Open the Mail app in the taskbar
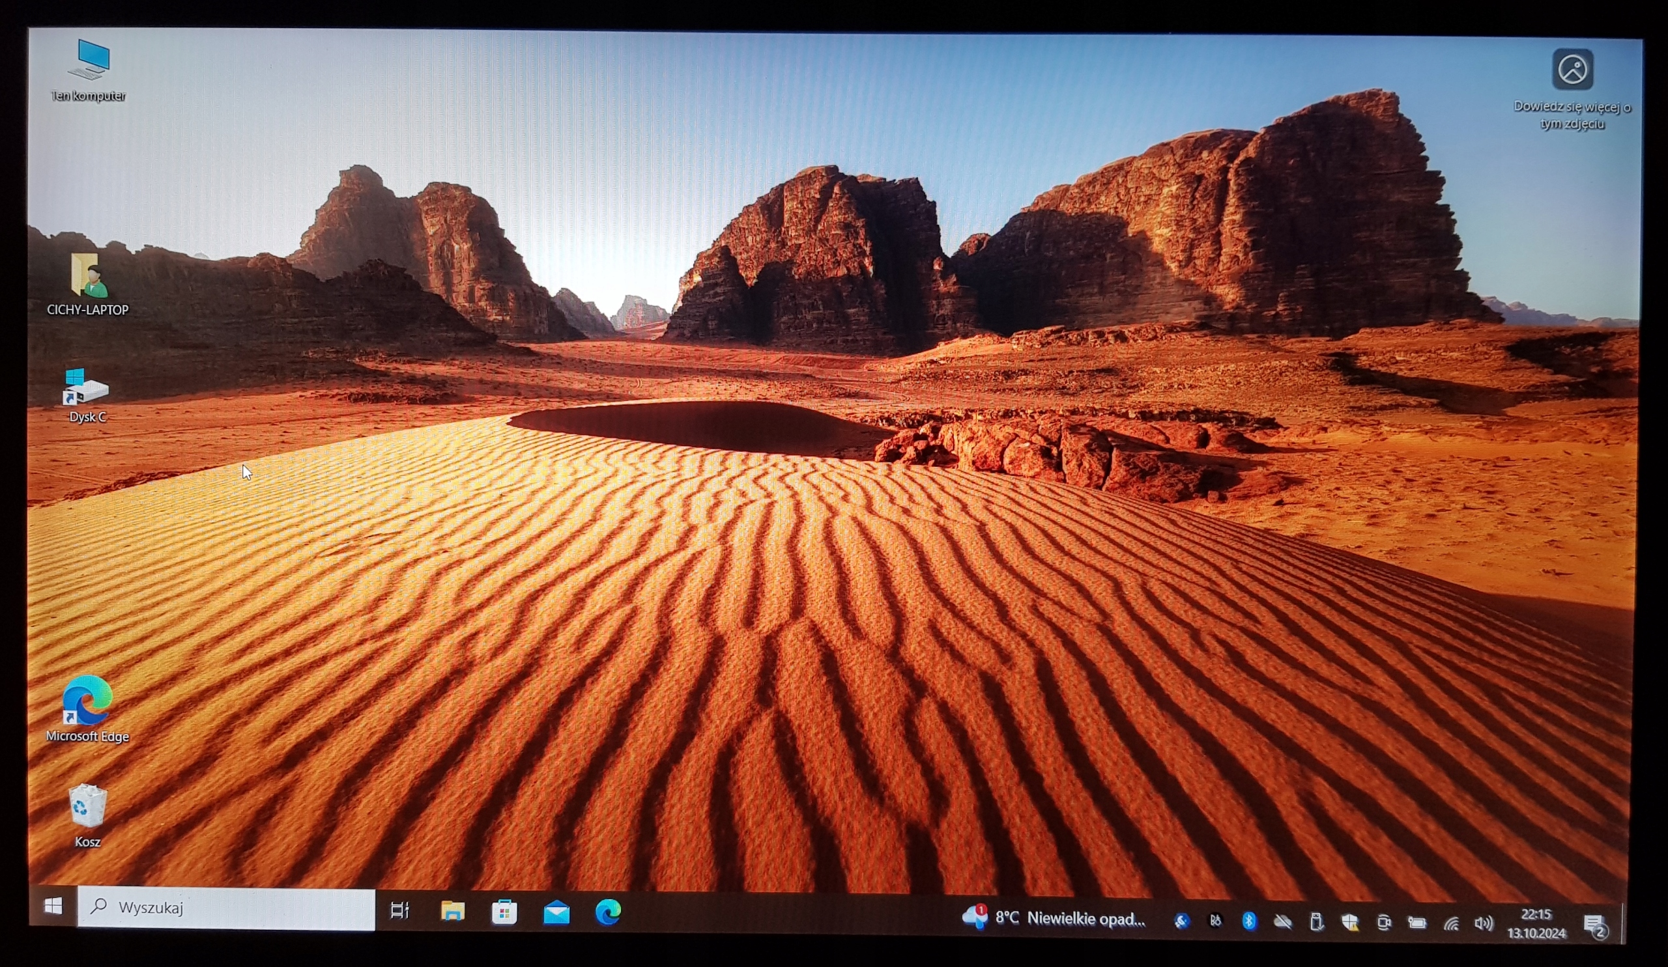Image resolution: width=1668 pixels, height=967 pixels. coord(556,914)
